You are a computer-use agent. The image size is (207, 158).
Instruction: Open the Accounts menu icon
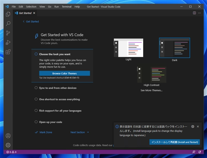8,136
